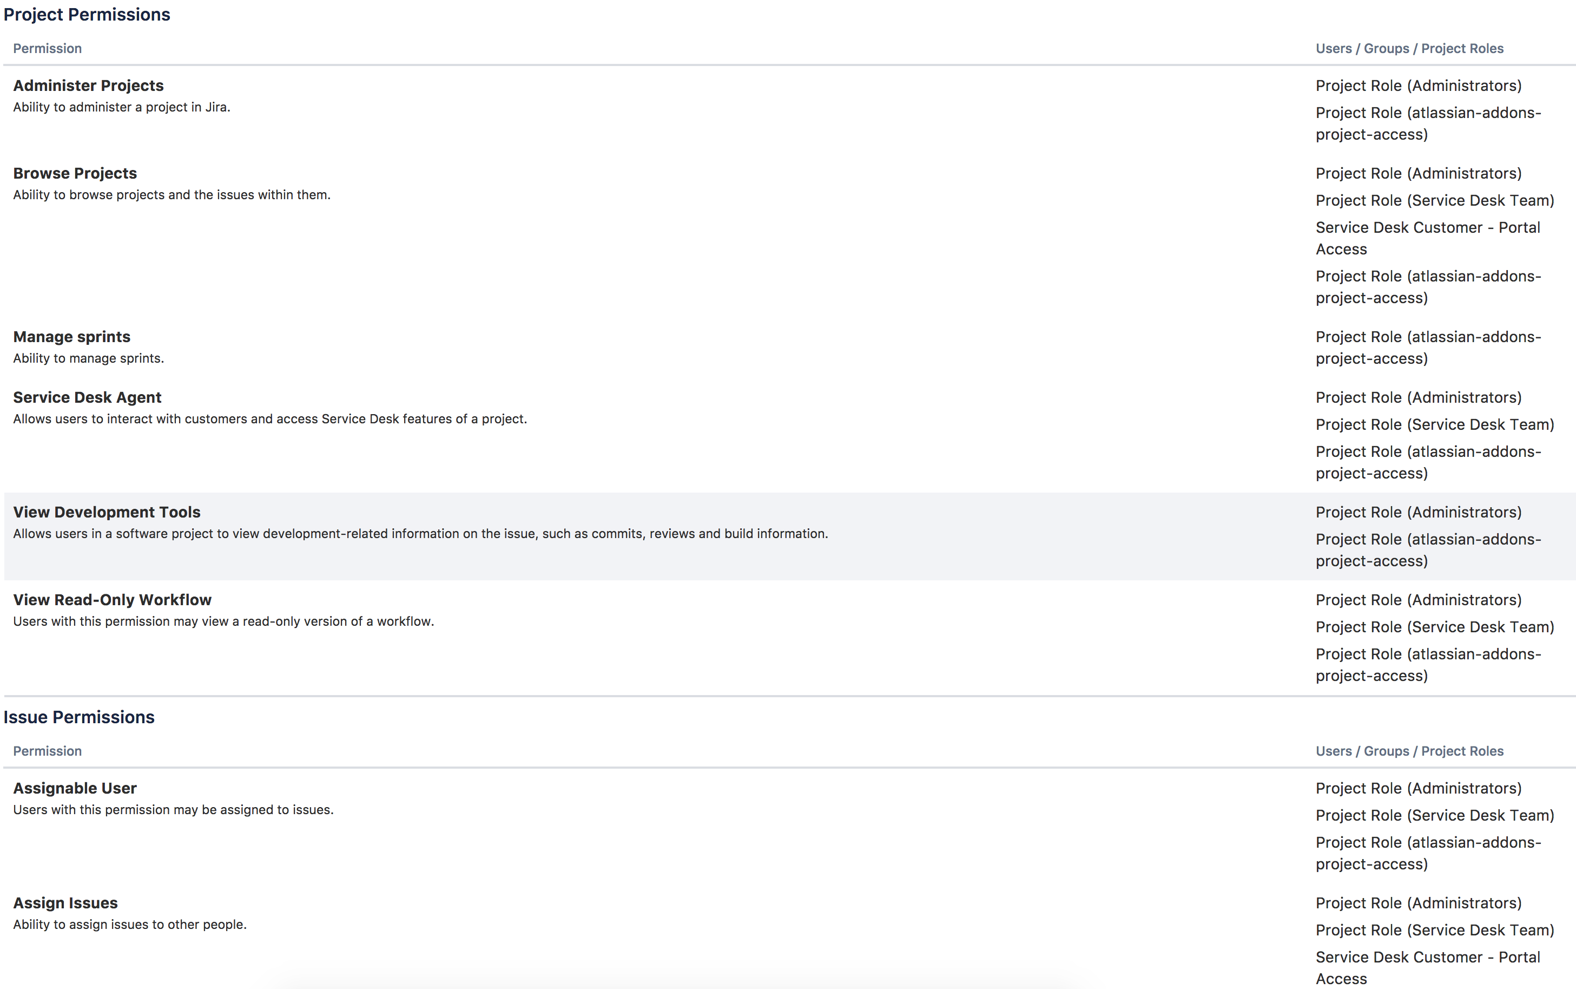Select the highlighted View Development Tools row
Image resolution: width=1576 pixels, height=989 pixels.
click(x=790, y=536)
